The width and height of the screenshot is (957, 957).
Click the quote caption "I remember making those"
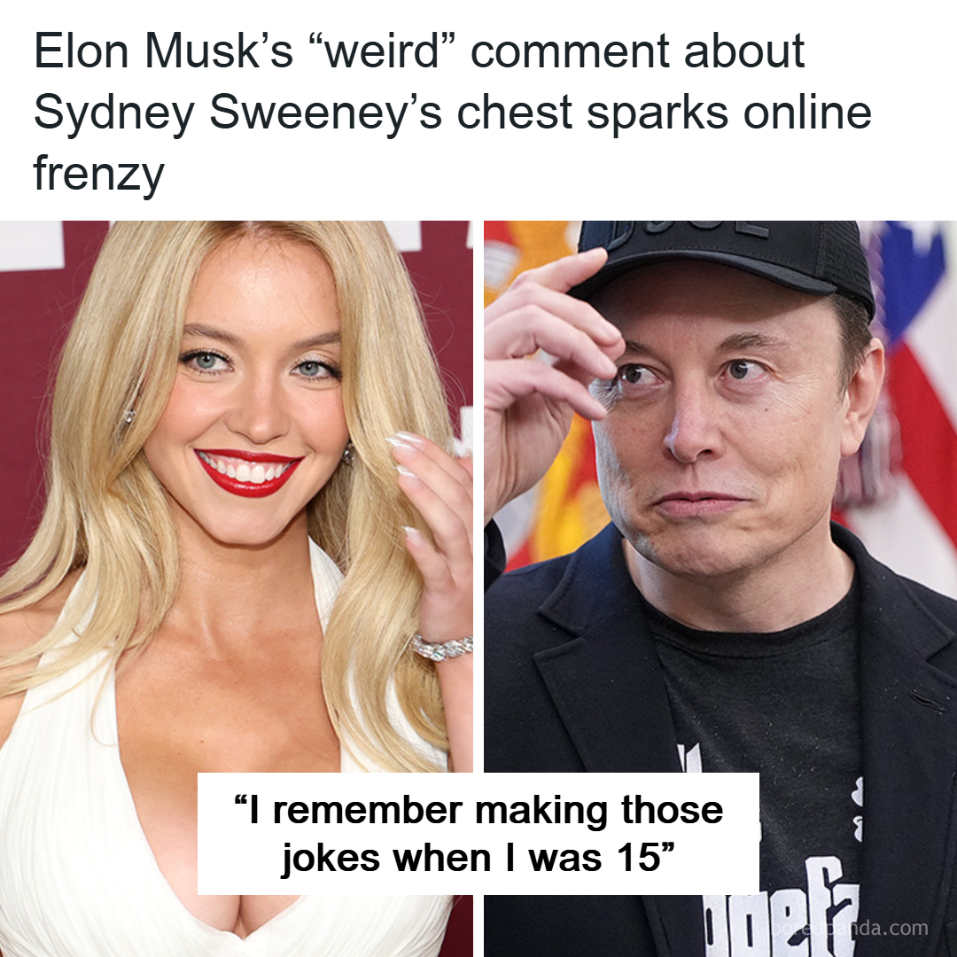tap(478, 811)
